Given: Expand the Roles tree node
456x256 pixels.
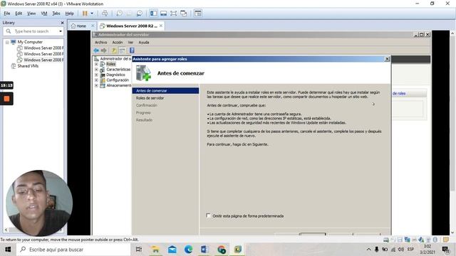Looking at the screenshot, I should point(97,64).
